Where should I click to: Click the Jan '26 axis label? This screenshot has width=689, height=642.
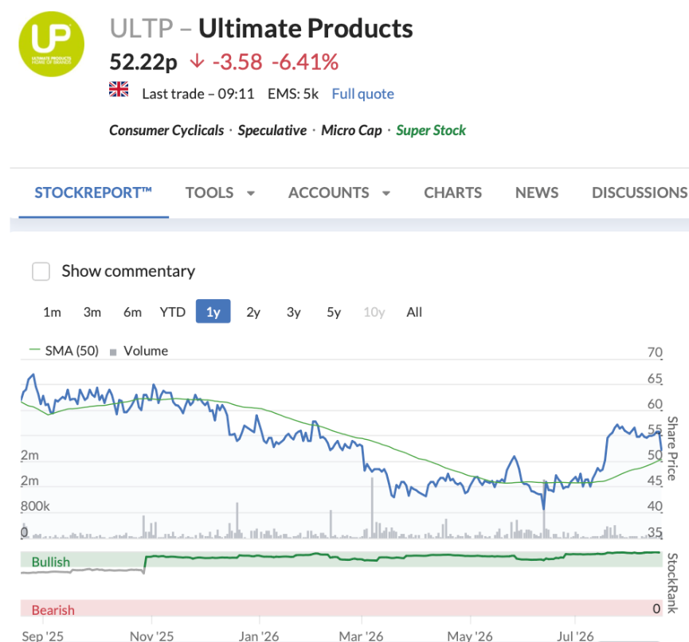pyautogui.click(x=259, y=636)
